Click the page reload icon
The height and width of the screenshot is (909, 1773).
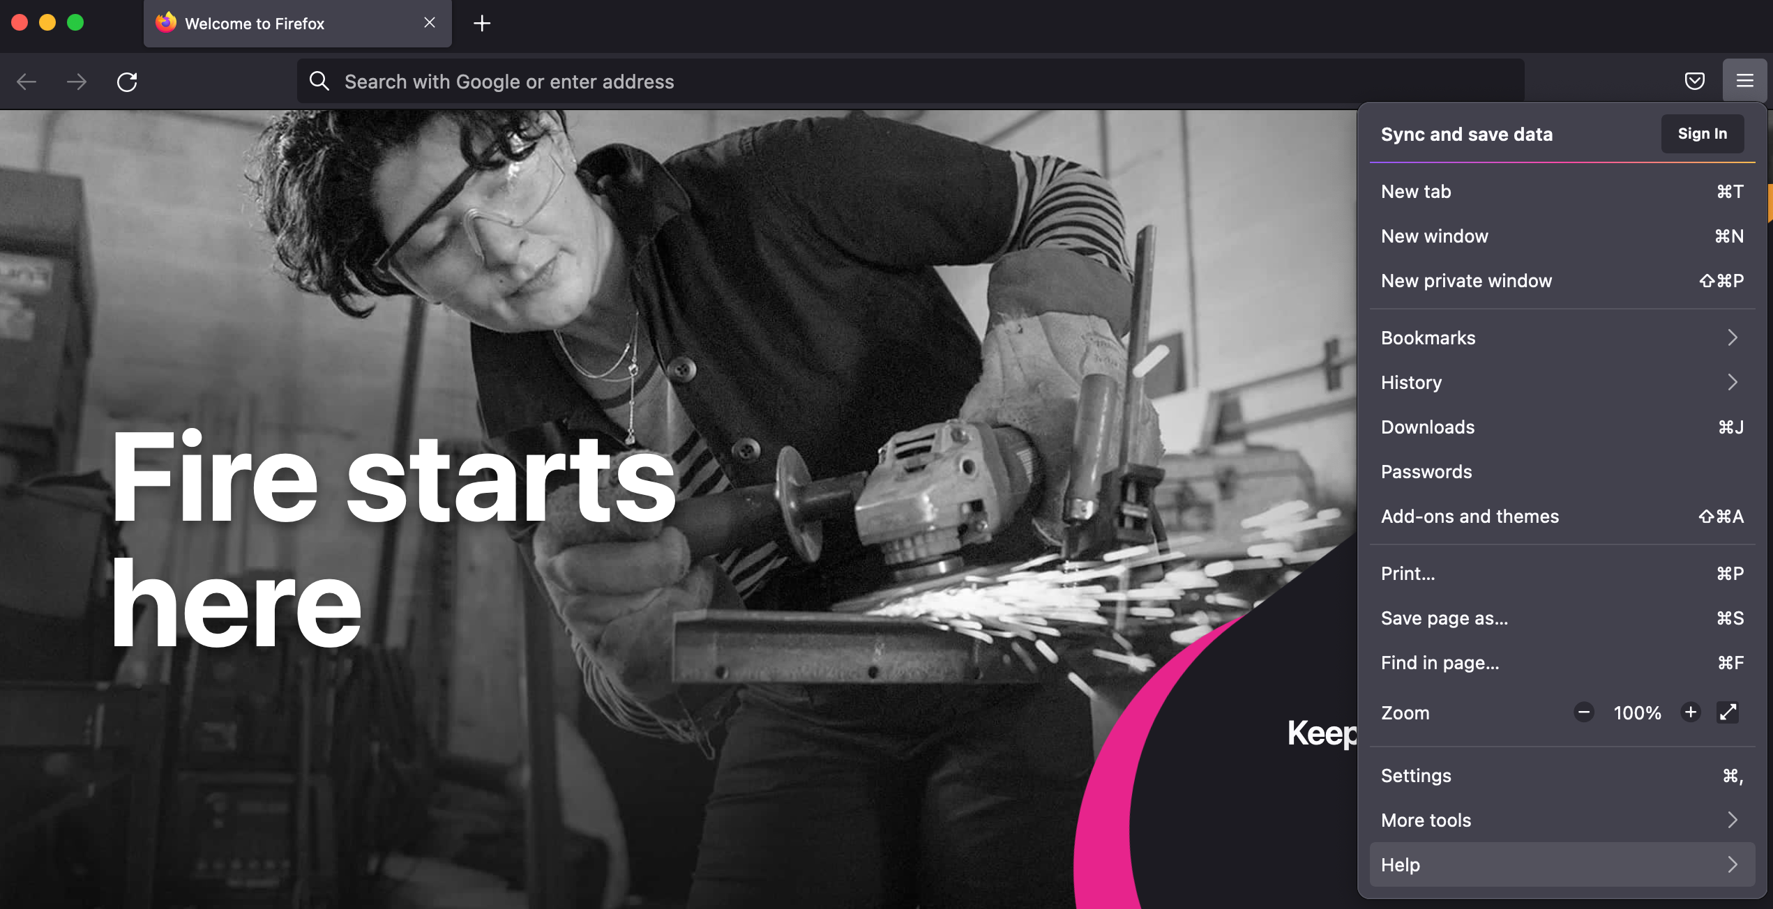point(128,80)
